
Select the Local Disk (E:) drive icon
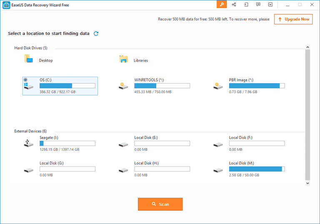point(123,144)
